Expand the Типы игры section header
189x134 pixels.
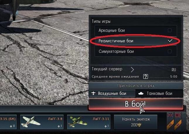pos(101,21)
